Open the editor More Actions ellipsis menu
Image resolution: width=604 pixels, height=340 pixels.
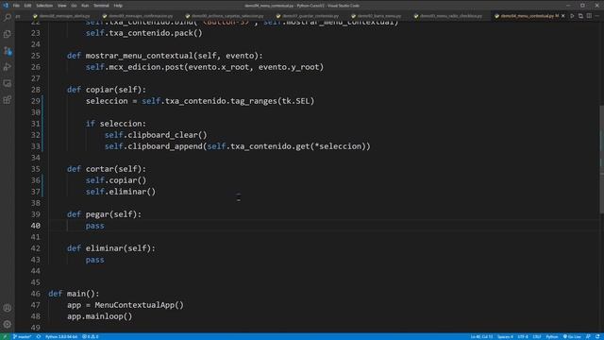[x=597, y=16]
